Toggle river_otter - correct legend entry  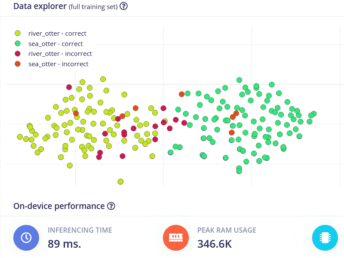tap(57, 34)
